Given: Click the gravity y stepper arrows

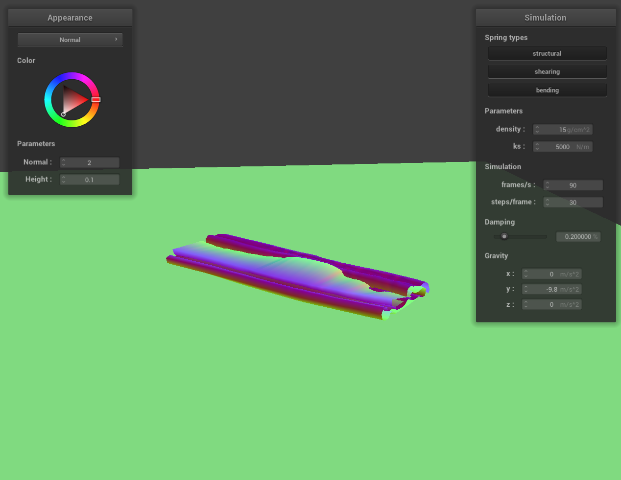Looking at the screenshot, I should click(526, 289).
